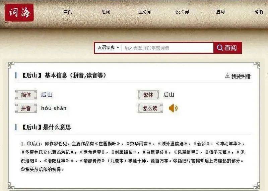Click the 拼音 label tag

click(26, 108)
